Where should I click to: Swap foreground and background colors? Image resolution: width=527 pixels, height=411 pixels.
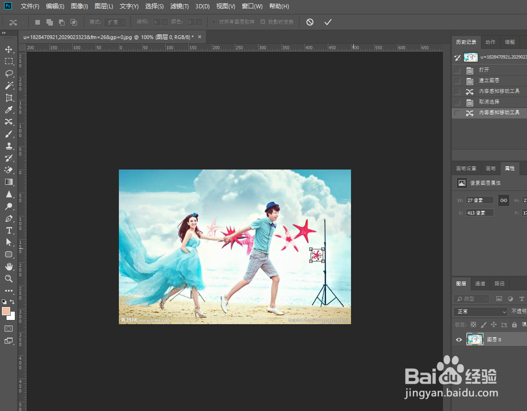pyautogui.click(x=12, y=302)
